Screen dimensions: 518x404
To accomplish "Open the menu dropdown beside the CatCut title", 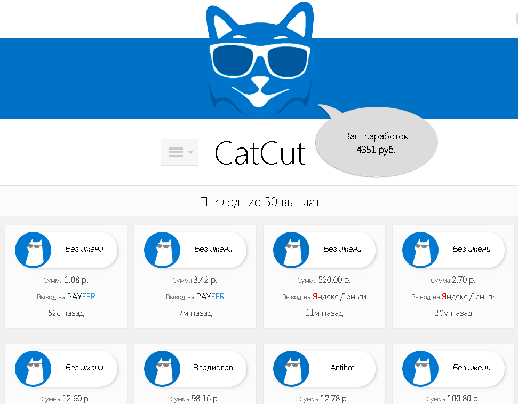I will (x=179, y=152).
